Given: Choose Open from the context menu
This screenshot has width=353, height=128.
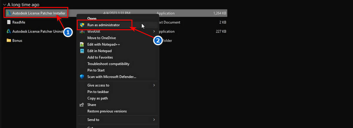Looking at the screenshot, I should (92, 18).
